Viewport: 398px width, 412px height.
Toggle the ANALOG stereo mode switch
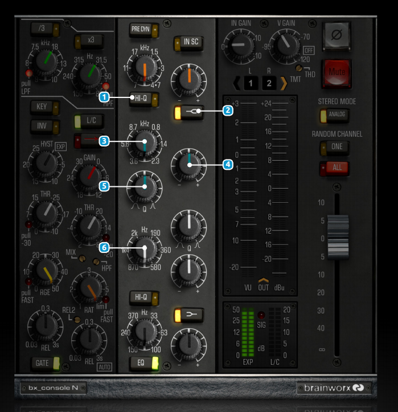[334, 116]
